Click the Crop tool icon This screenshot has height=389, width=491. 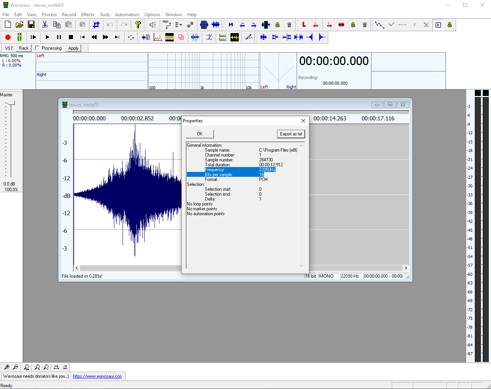pos(96,25)
